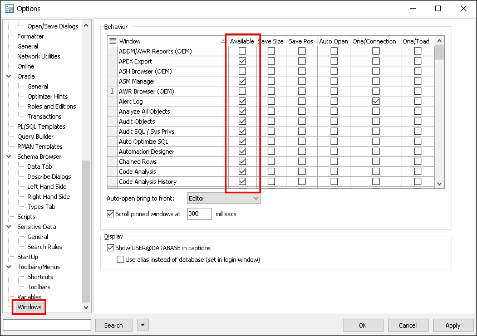Open Network Utilities options

(38, 56)
